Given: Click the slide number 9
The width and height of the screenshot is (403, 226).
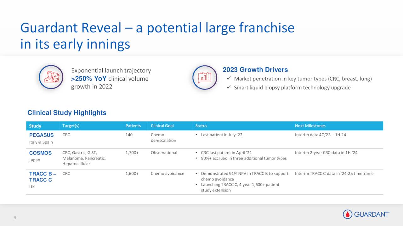Looking at the screenshot, I should [x=14, y=218].
